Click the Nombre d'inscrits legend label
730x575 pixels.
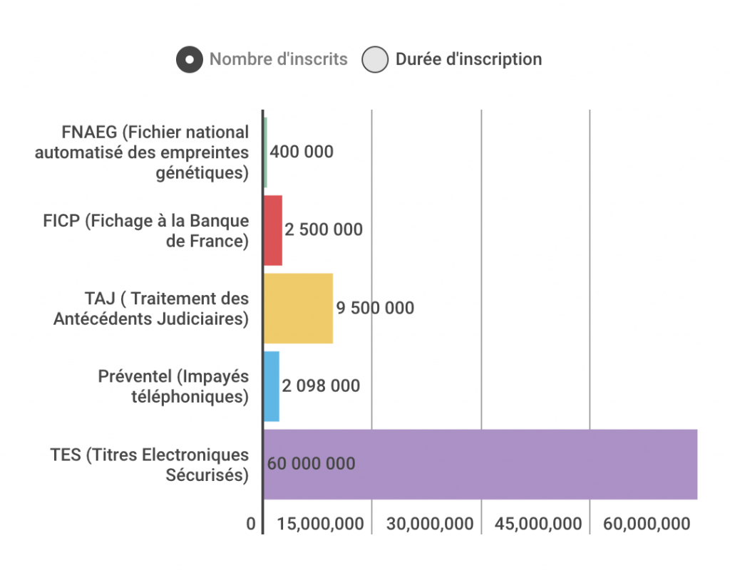coord(278,59)
